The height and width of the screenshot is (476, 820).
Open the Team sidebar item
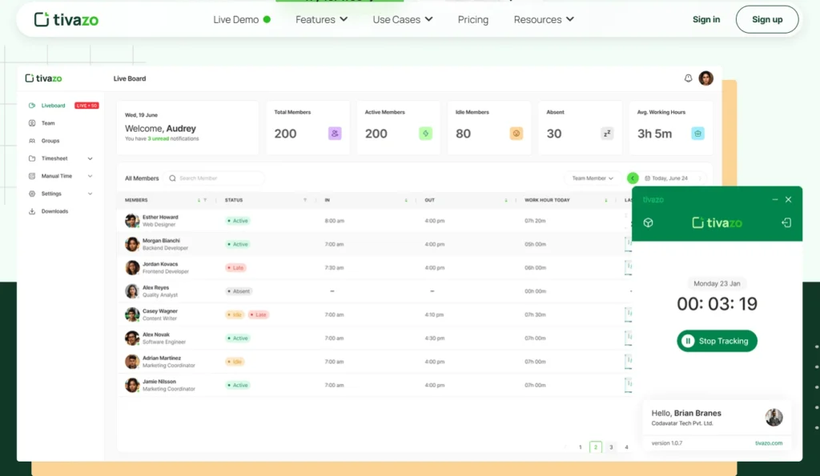[48, 123]
